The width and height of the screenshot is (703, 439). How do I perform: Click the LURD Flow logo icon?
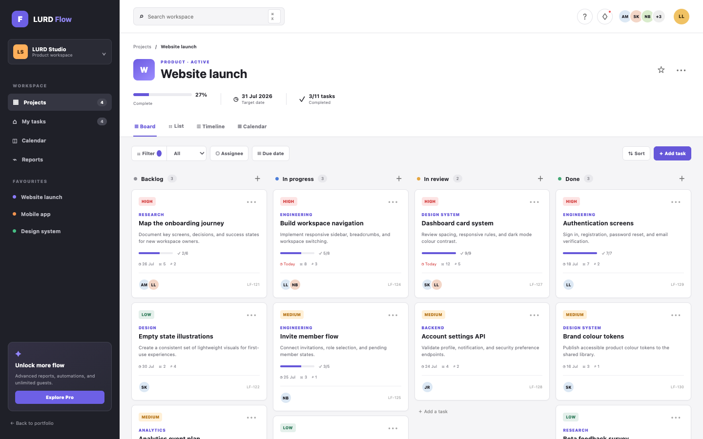20,19
